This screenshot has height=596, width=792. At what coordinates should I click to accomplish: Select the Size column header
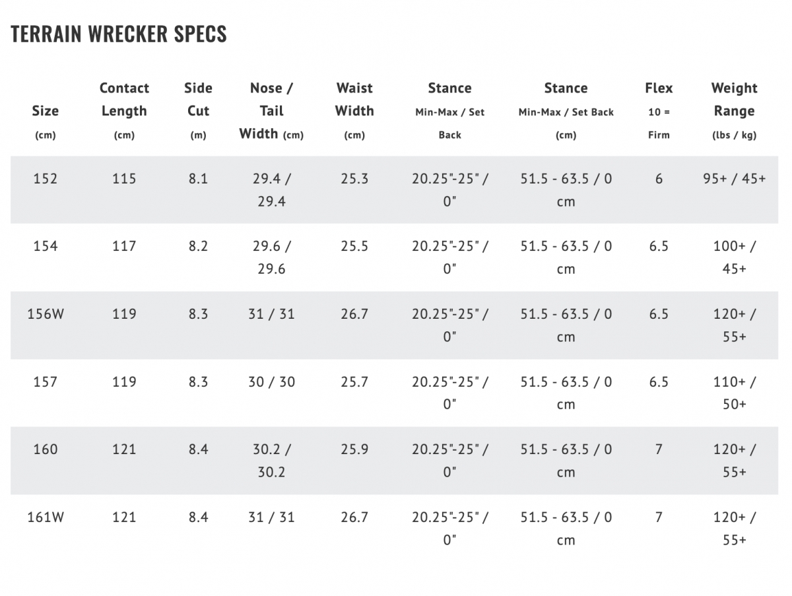45,122
